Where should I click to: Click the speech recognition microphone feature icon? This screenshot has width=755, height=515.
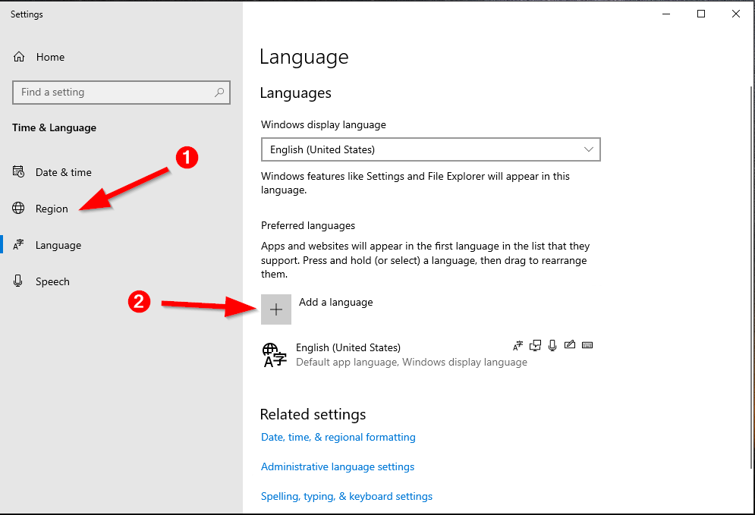pos(552,346)
